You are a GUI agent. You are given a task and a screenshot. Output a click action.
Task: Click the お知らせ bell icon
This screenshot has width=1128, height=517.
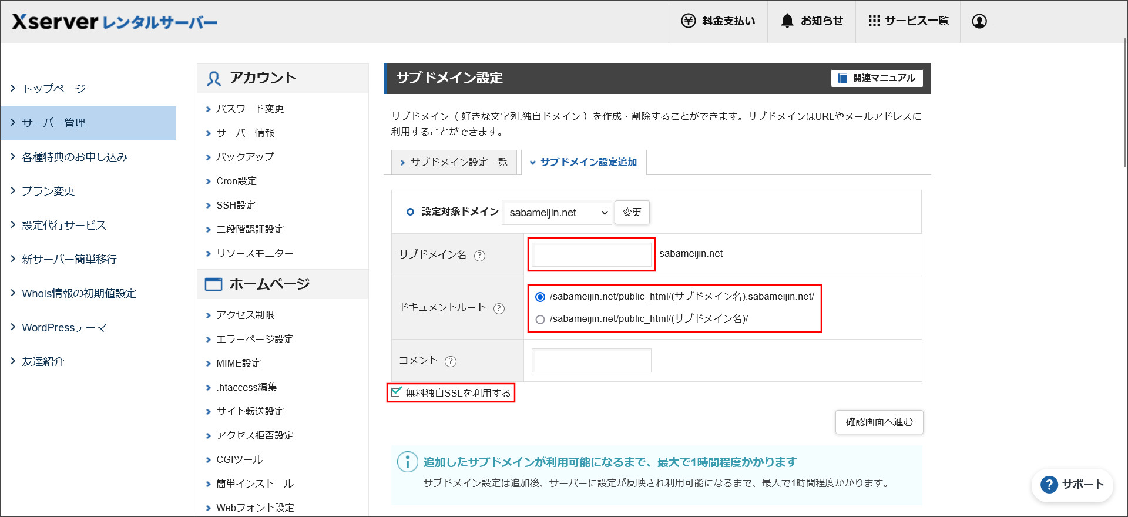(x=787, y=21)
